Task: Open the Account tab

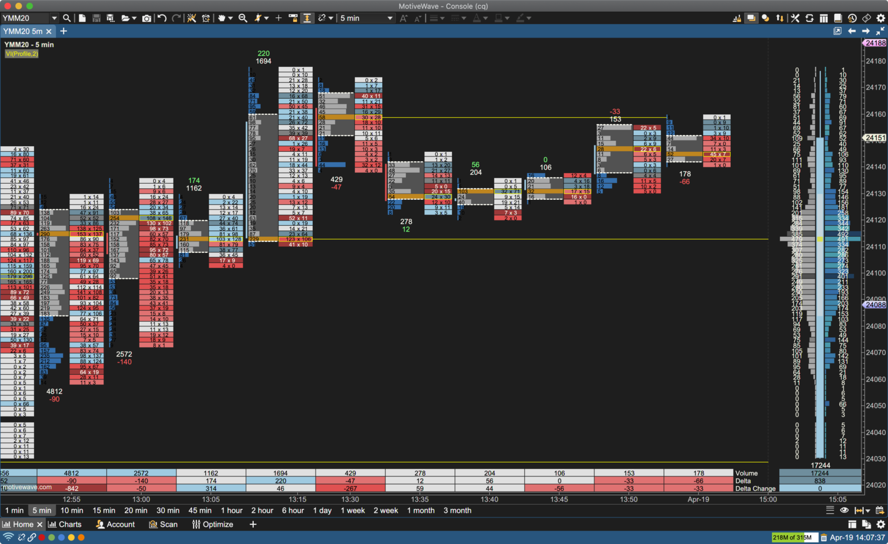Action: coord(115,524)
